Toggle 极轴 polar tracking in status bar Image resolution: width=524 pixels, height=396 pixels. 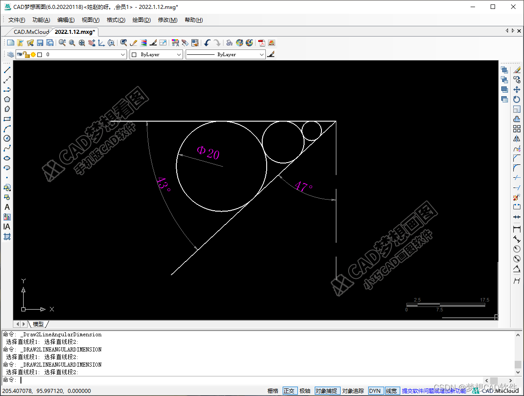(305, 391)
